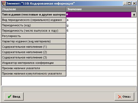This screenshot has height=103, width=138.
Task: Select the Тип издания subfield row
Action: point(34,15)
